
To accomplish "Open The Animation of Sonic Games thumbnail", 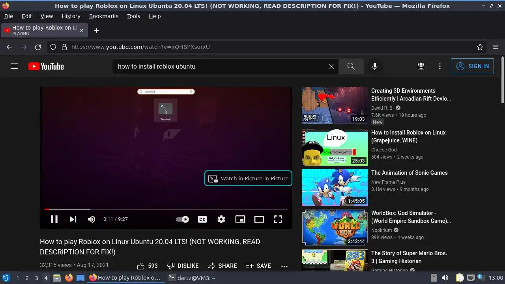I will click(x=335, y=187).
